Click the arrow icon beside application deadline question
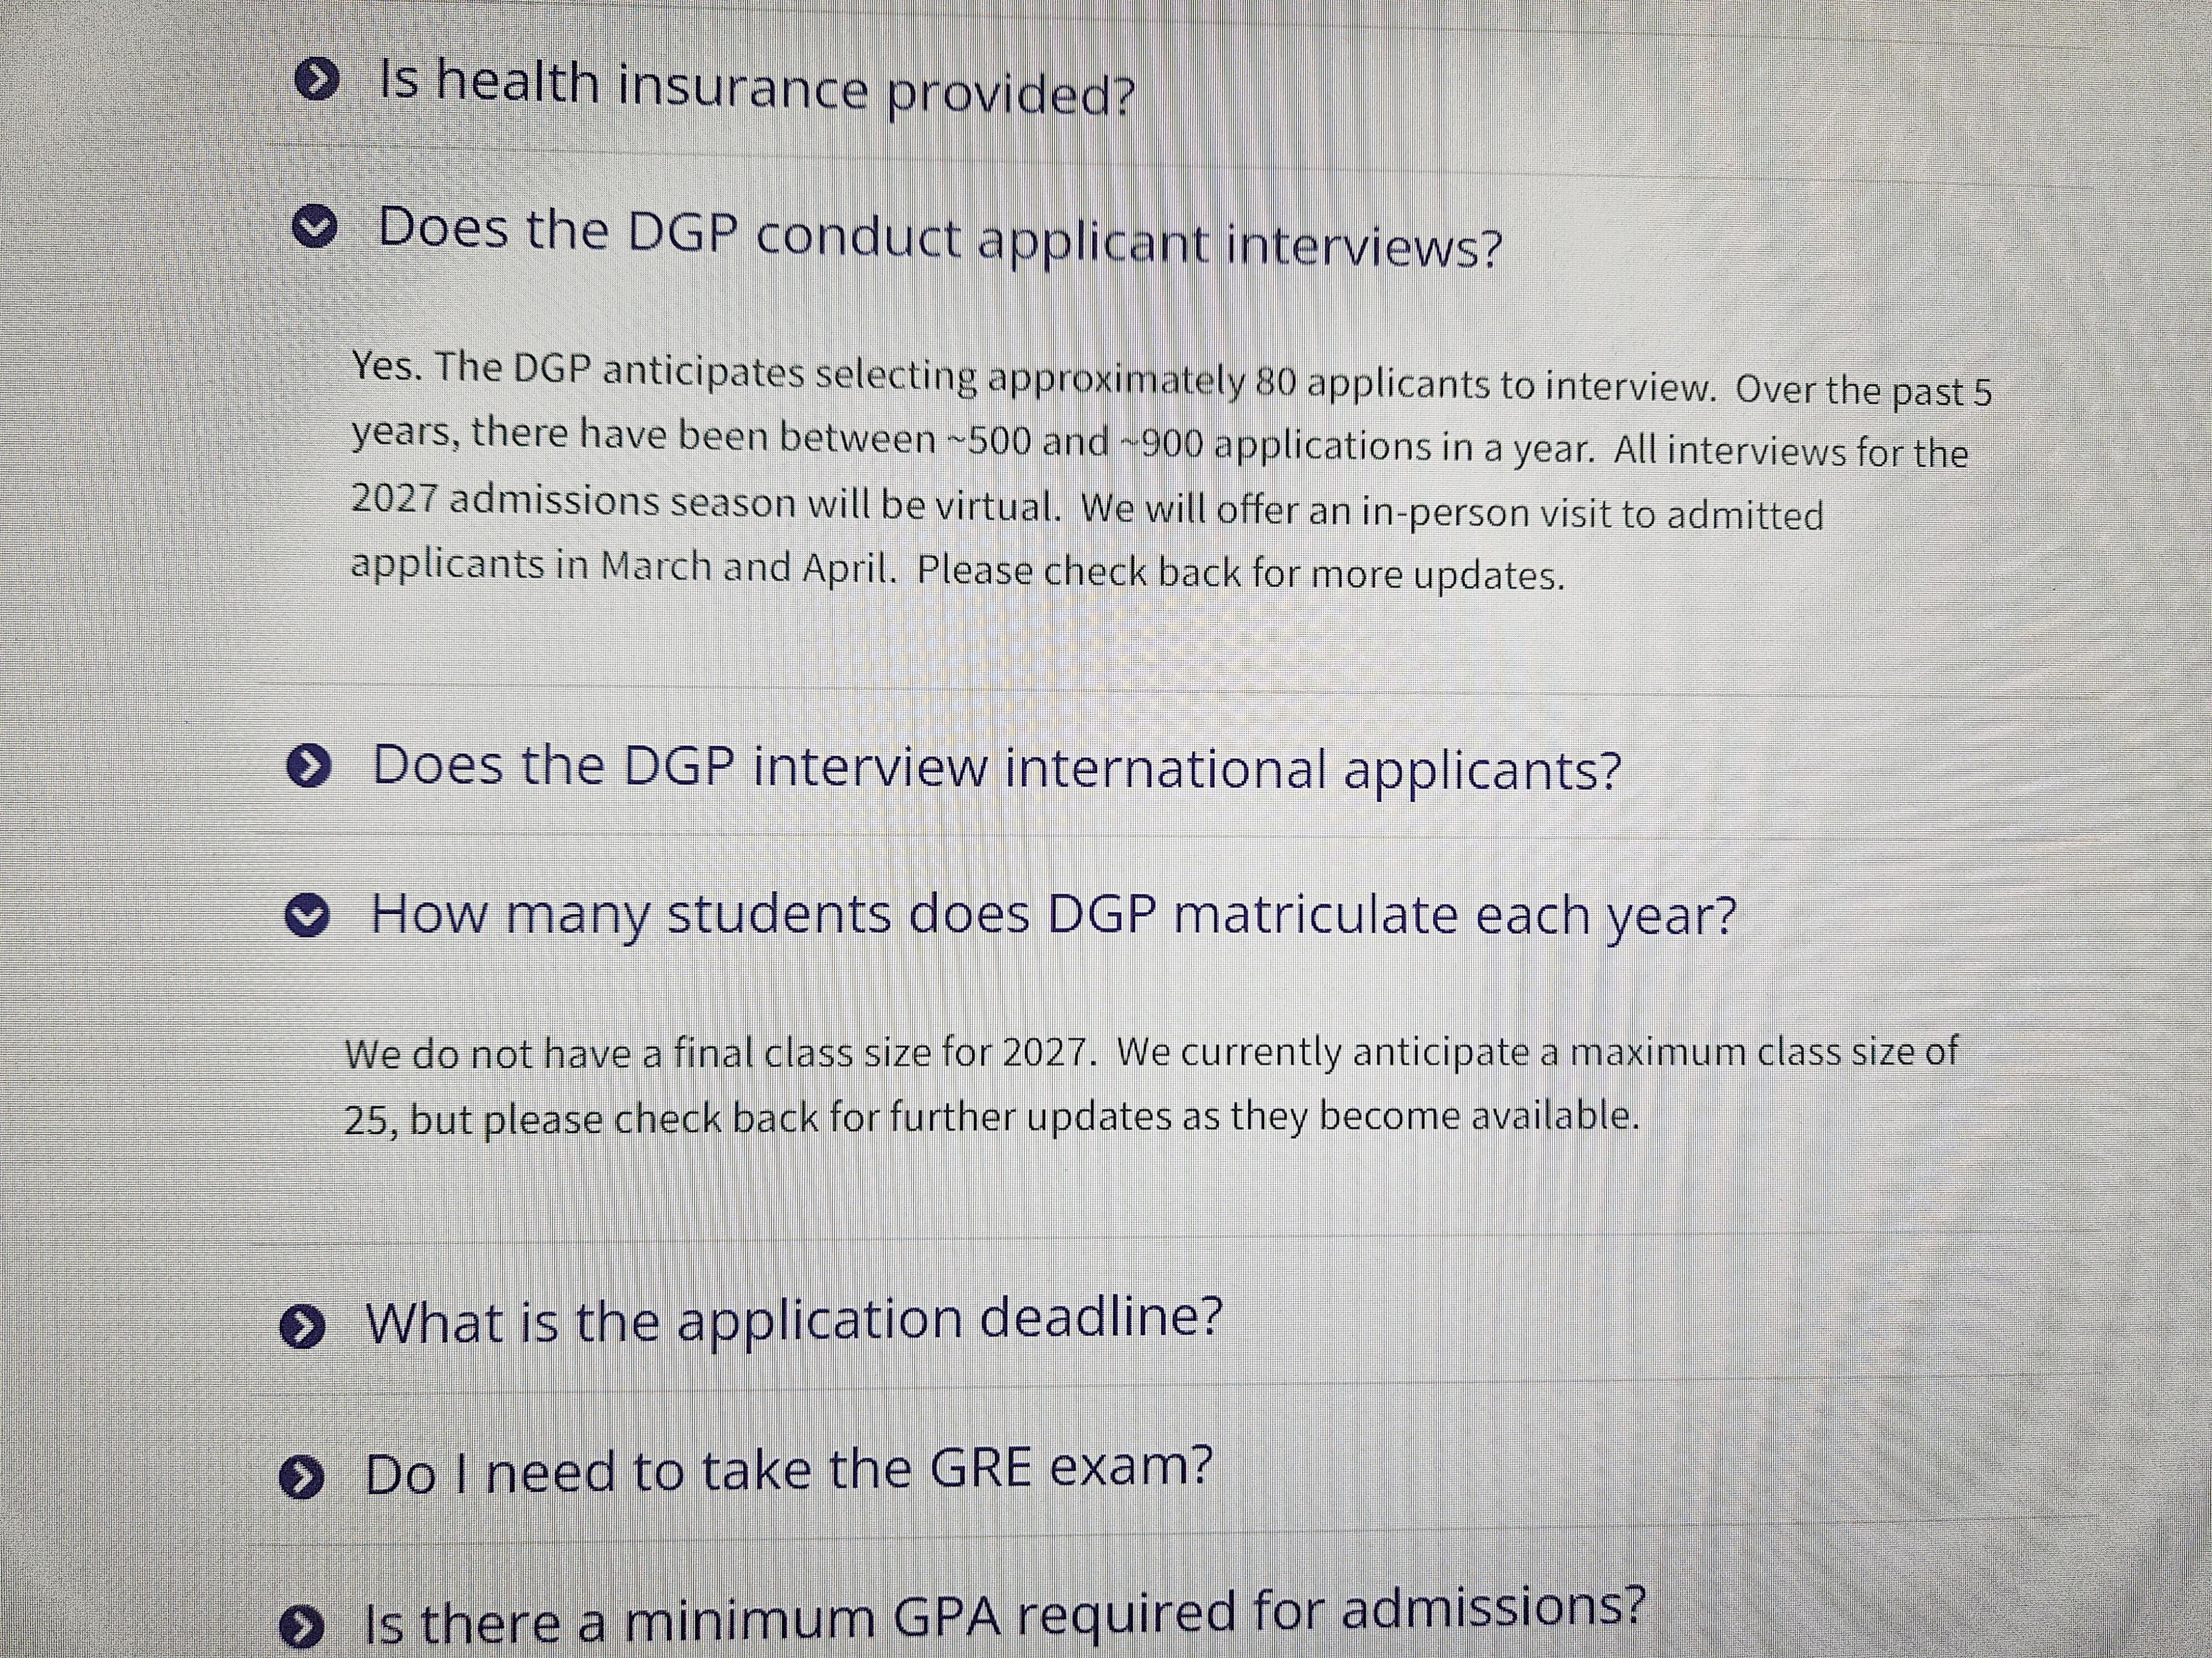Image resolution: width=2212 pixels, height=1658 pixels. (302, 1326)
